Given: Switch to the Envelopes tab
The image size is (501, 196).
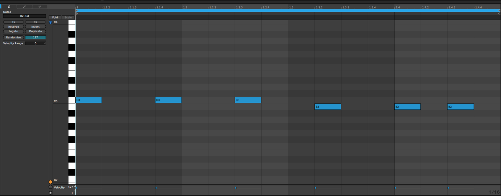Looking at the screenshot, I should [x=24, y=6].
